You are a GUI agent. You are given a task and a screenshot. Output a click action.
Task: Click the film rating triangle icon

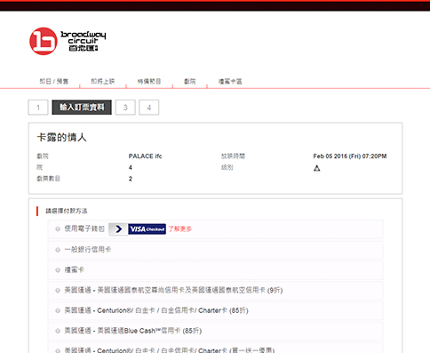(x=316, y=168)
